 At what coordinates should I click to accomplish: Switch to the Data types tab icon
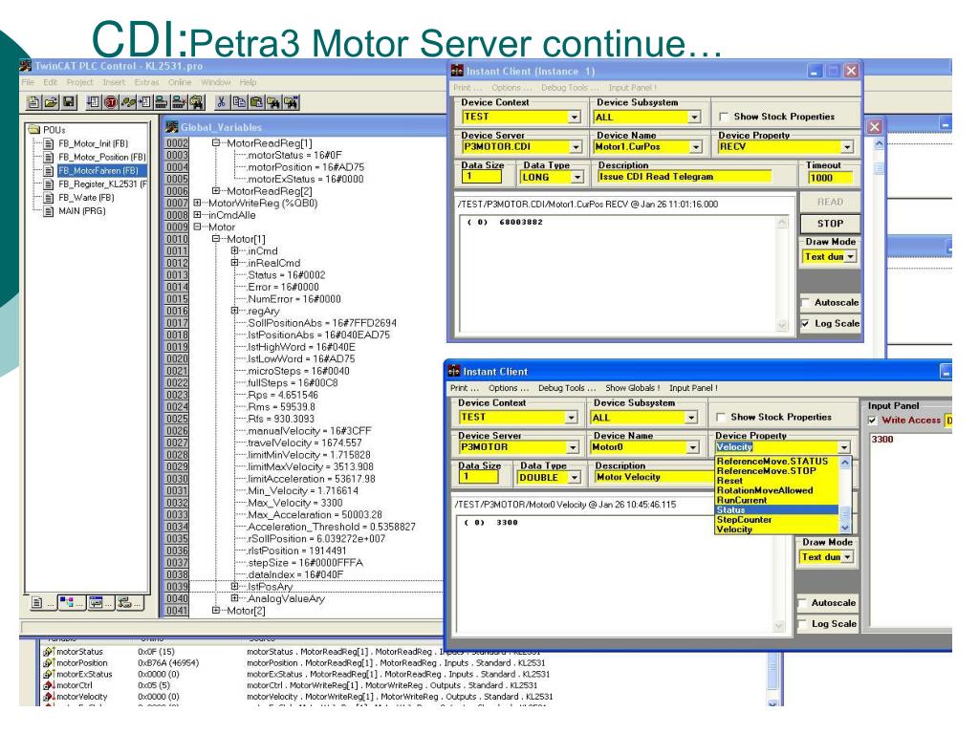[x=70, y=602]
